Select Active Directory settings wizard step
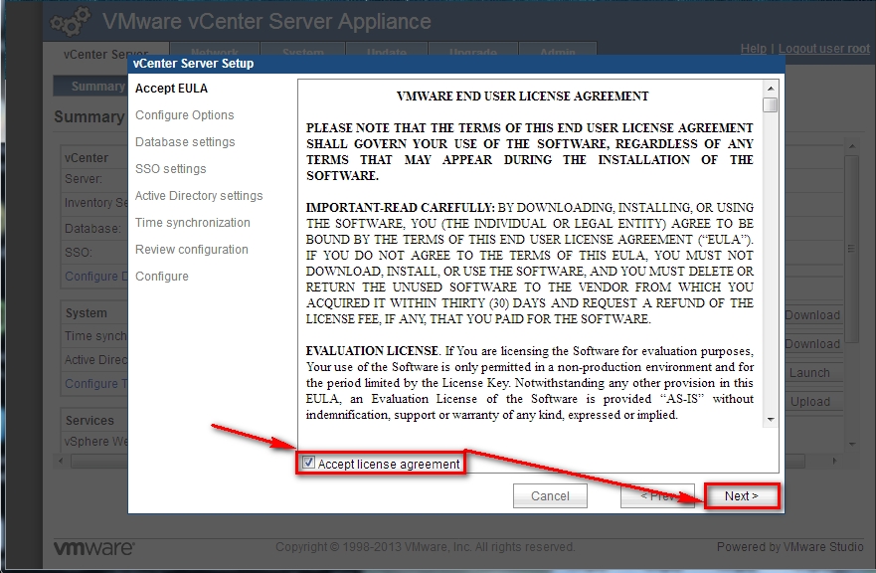876x573 pixels. pyautogui.click(x=198, y=196)
